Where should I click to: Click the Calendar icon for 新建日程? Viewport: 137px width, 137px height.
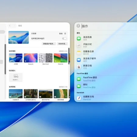coord(79,67)
